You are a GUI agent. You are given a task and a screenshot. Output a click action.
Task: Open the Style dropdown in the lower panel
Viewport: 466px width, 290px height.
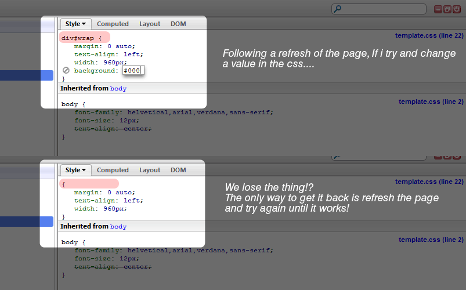[x=75, y=170]
